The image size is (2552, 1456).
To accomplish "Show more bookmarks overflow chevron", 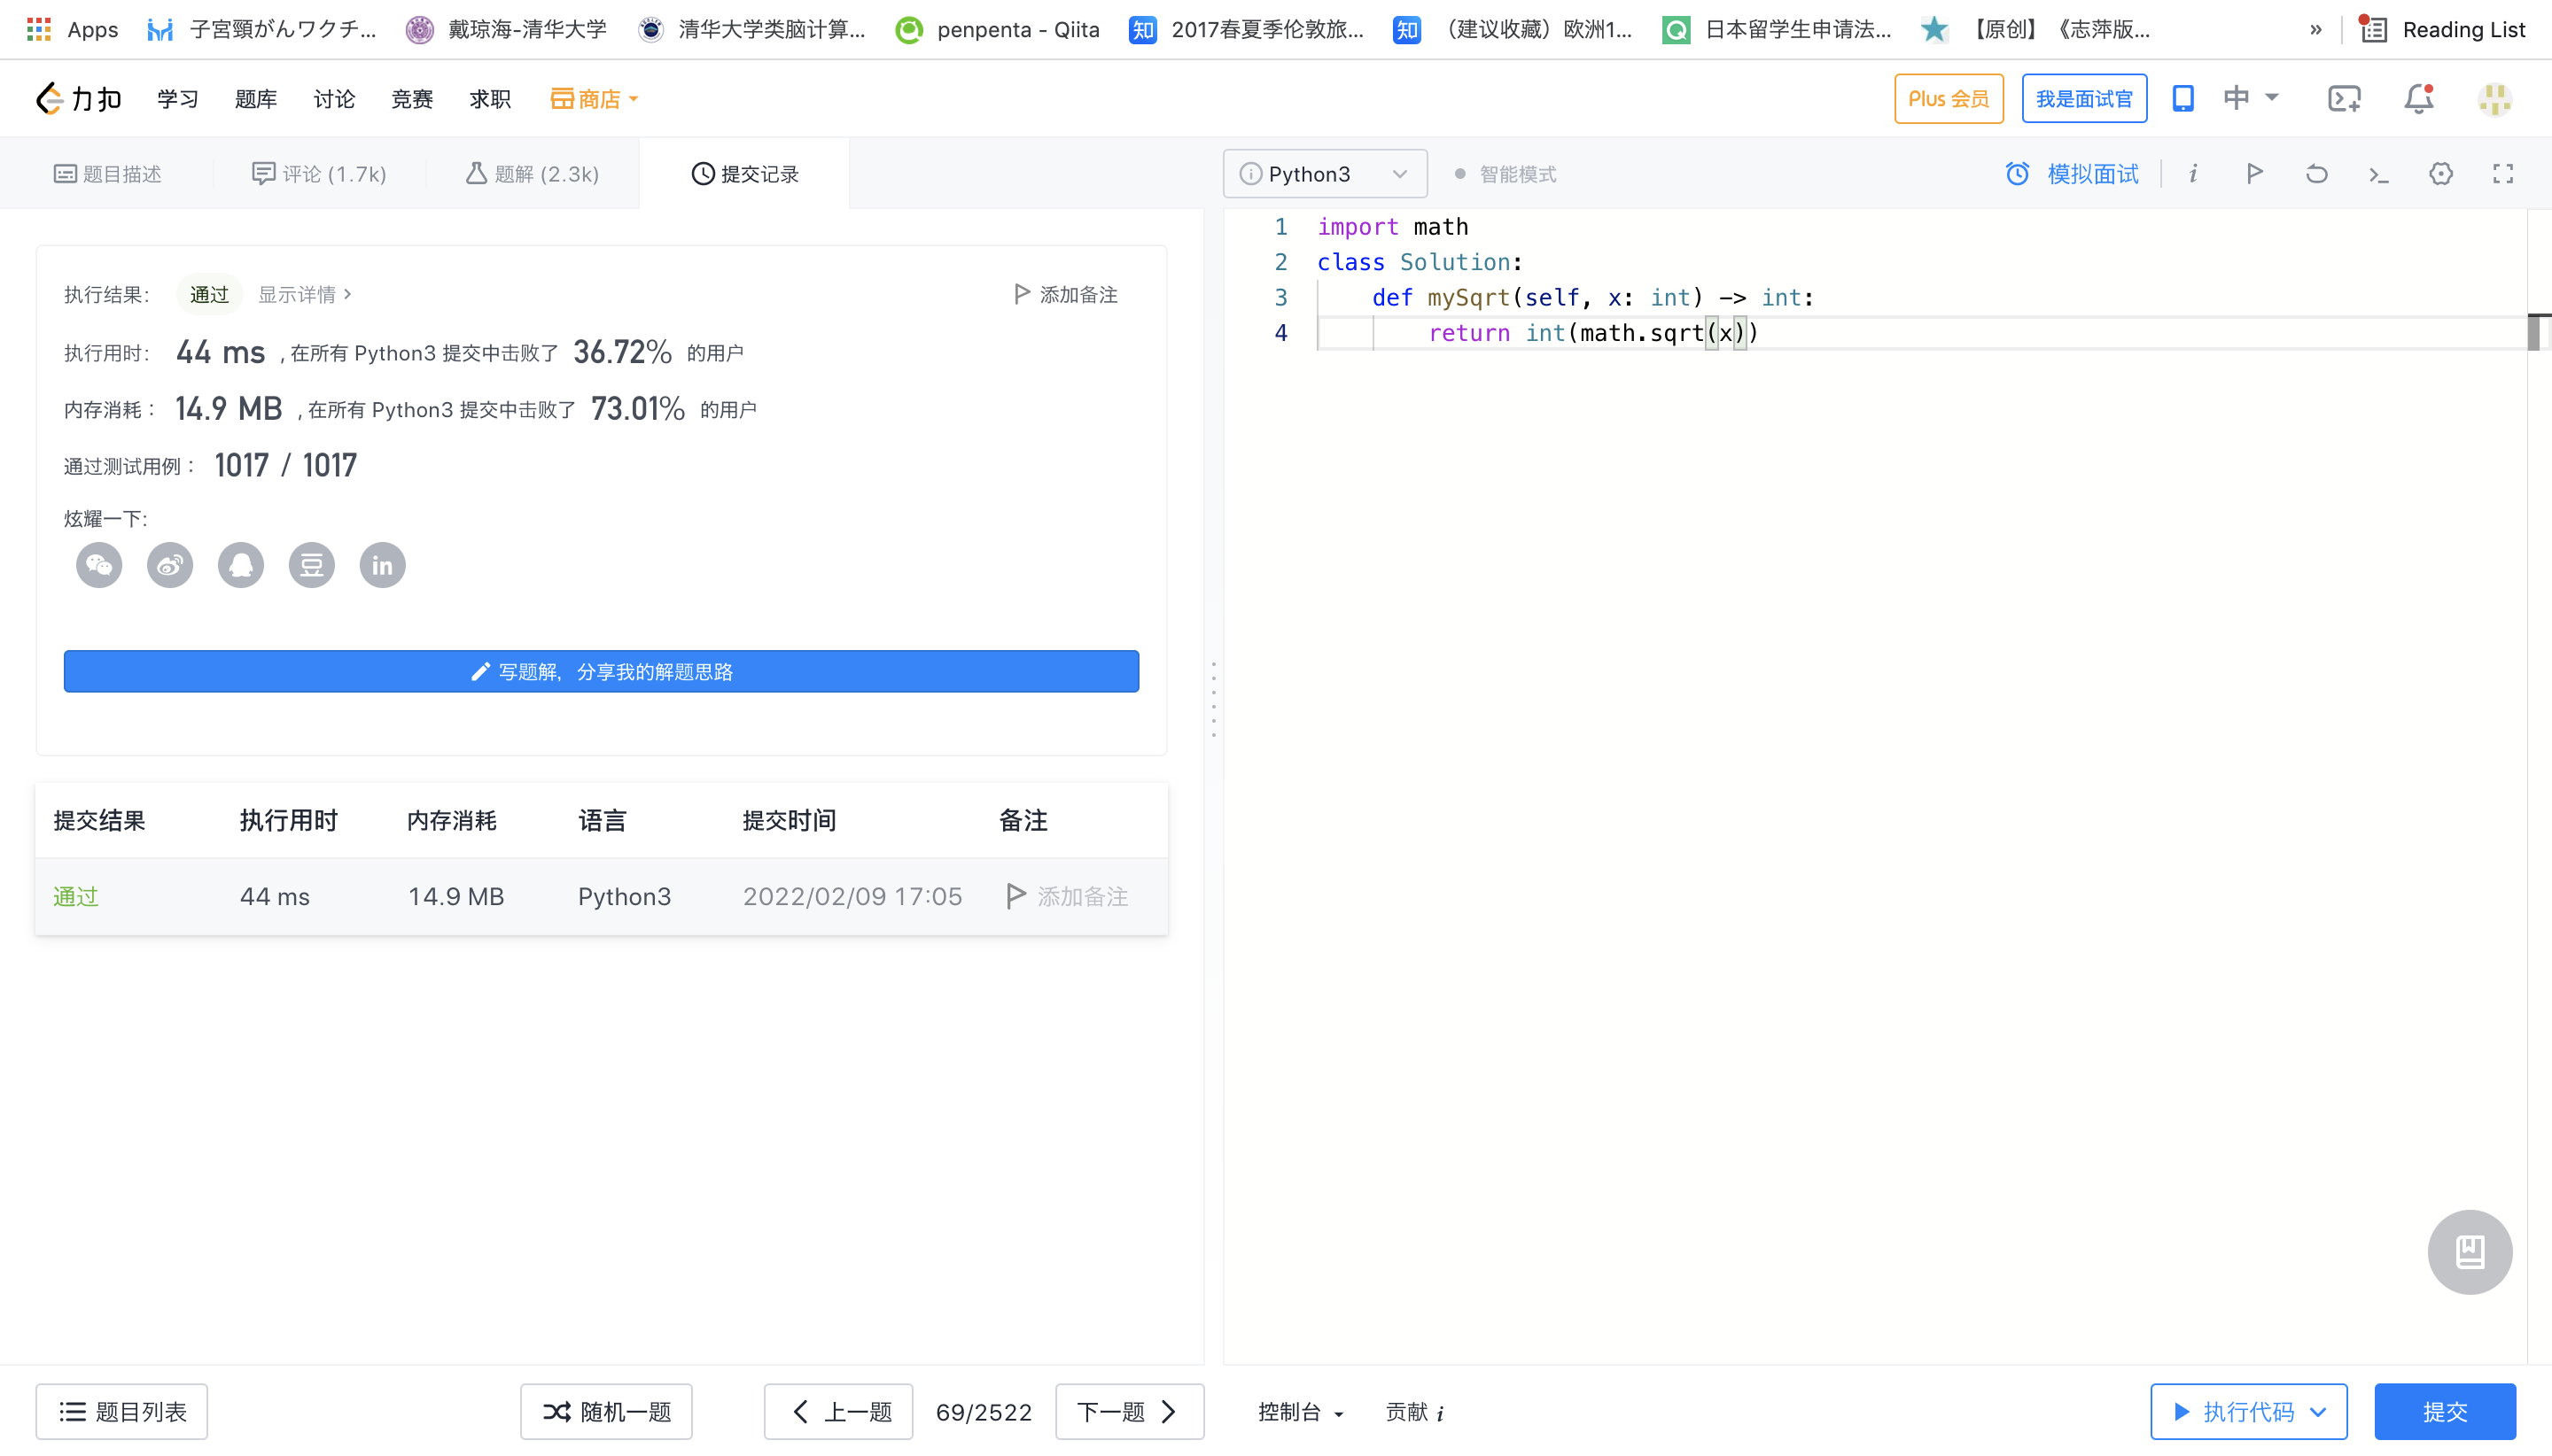I will [x=2316, y=29].
